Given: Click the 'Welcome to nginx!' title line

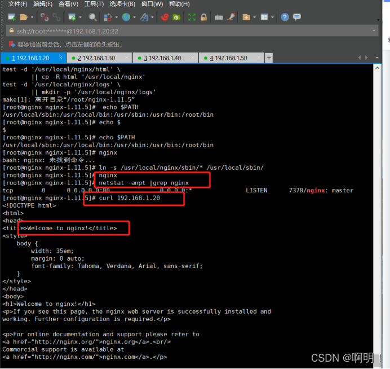Looking at the screenshot, I should pos(59,229).
